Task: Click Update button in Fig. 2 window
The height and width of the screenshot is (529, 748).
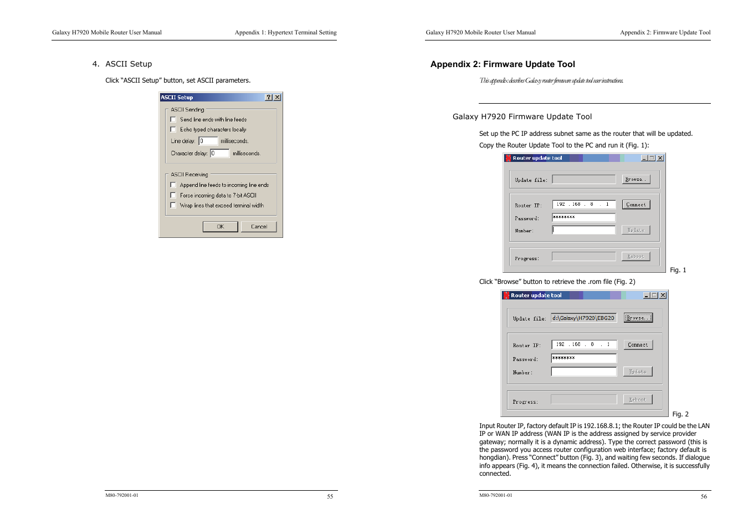Action: [638, 372]
